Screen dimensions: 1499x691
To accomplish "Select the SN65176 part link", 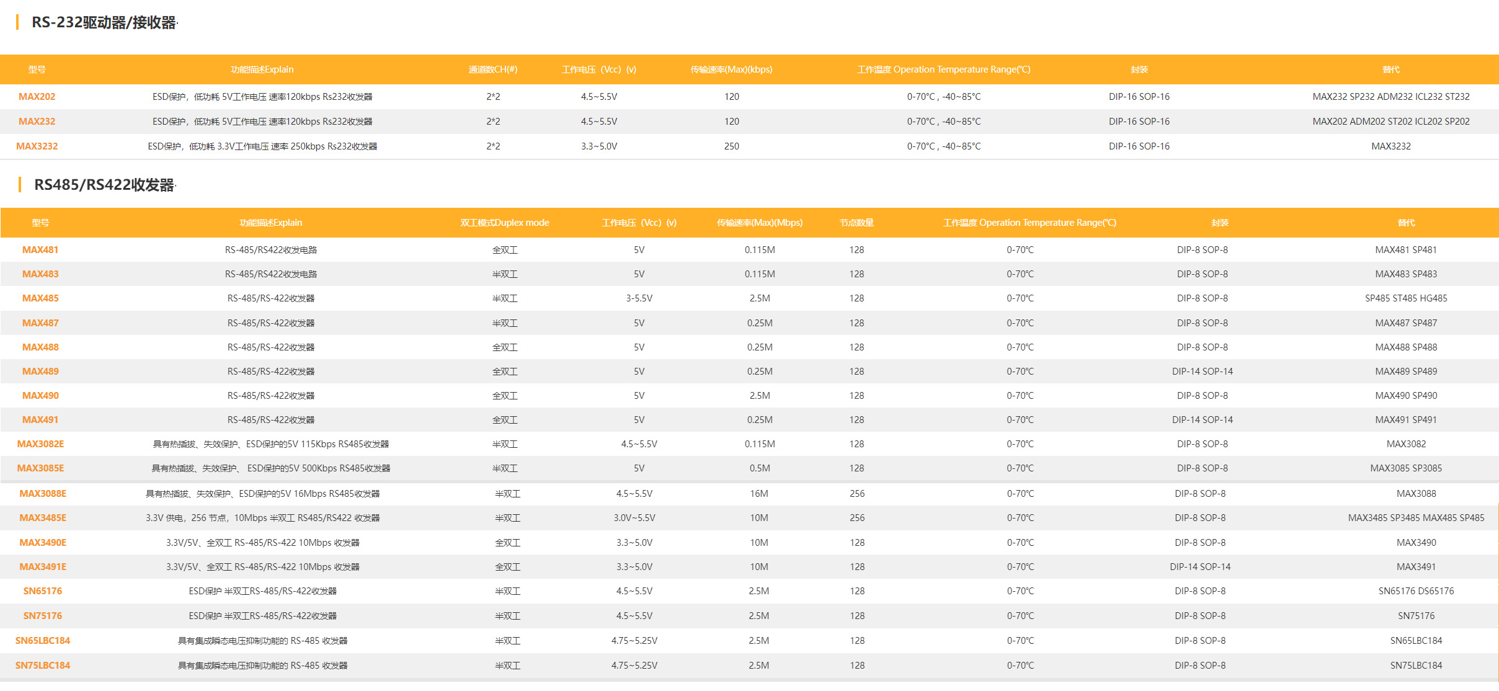I will (x=43, y=591).
